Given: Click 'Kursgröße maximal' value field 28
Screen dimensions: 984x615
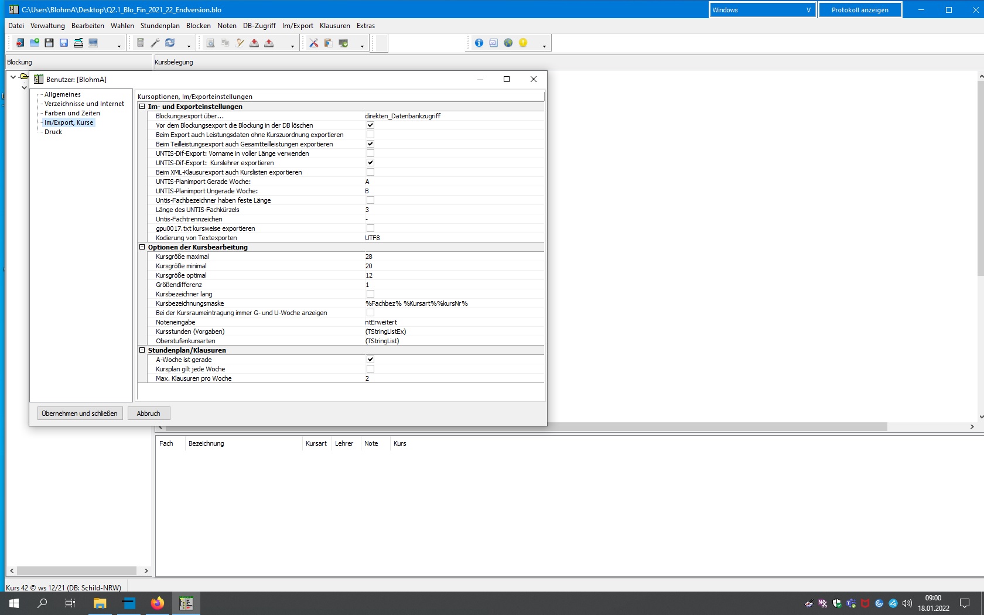Looking at the screenshot, I should (454, 257).
